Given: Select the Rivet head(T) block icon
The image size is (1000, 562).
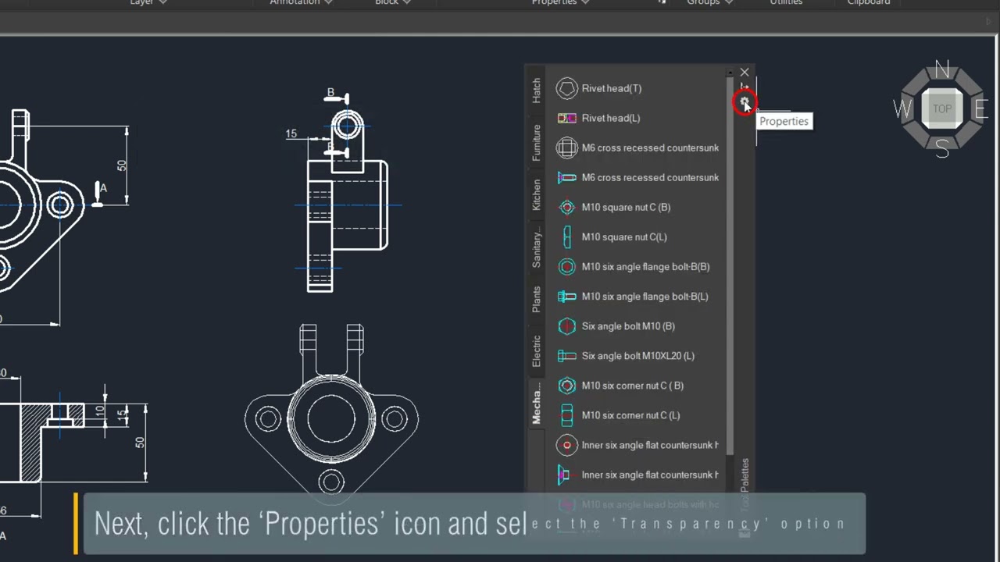Looking at the screenshot, I should (567, 88).
